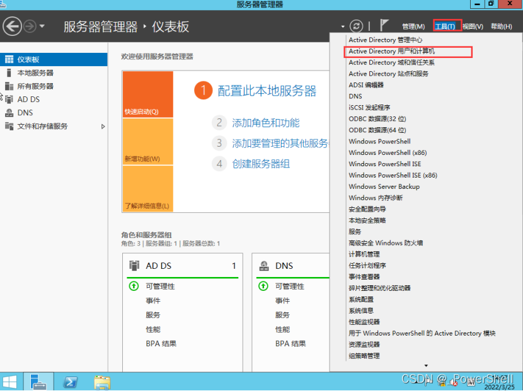This screenshot has width=523, height=391.
Task: Open the 帮助(H) menu
Action: pos(502,26)
